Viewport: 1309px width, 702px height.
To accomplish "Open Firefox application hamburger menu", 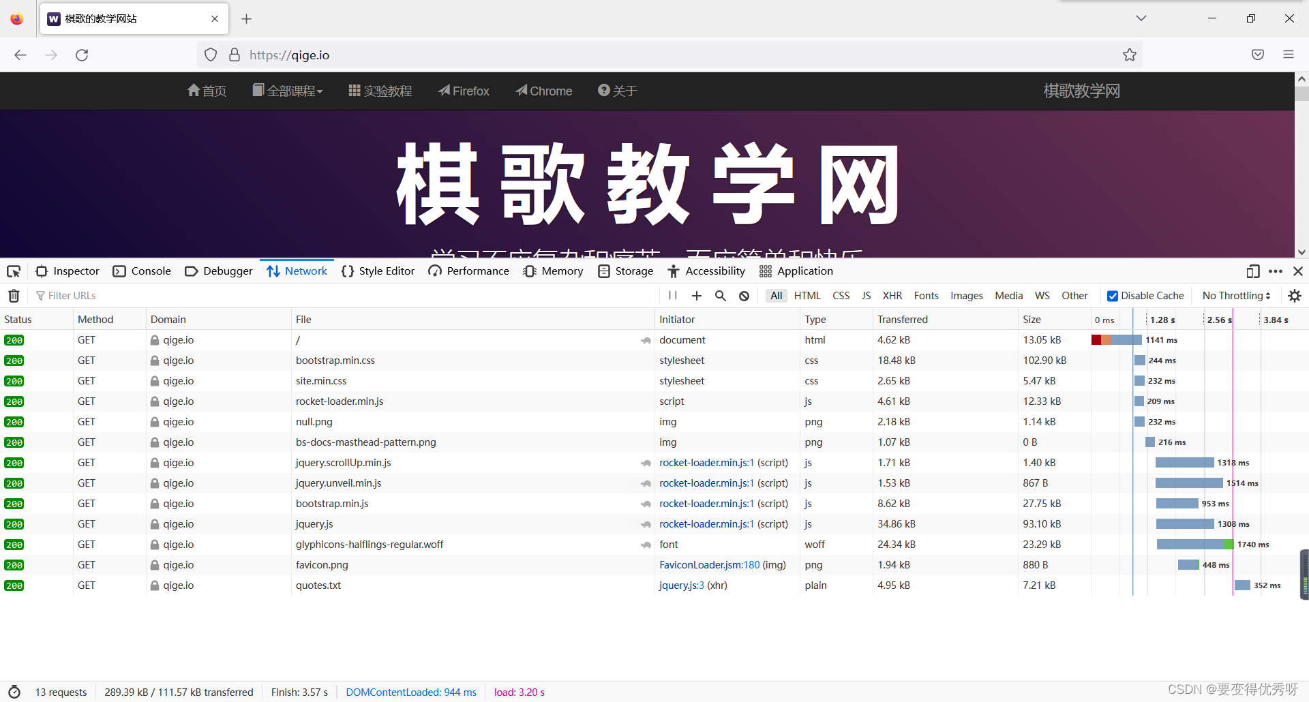I will (x=1289, y=55).
